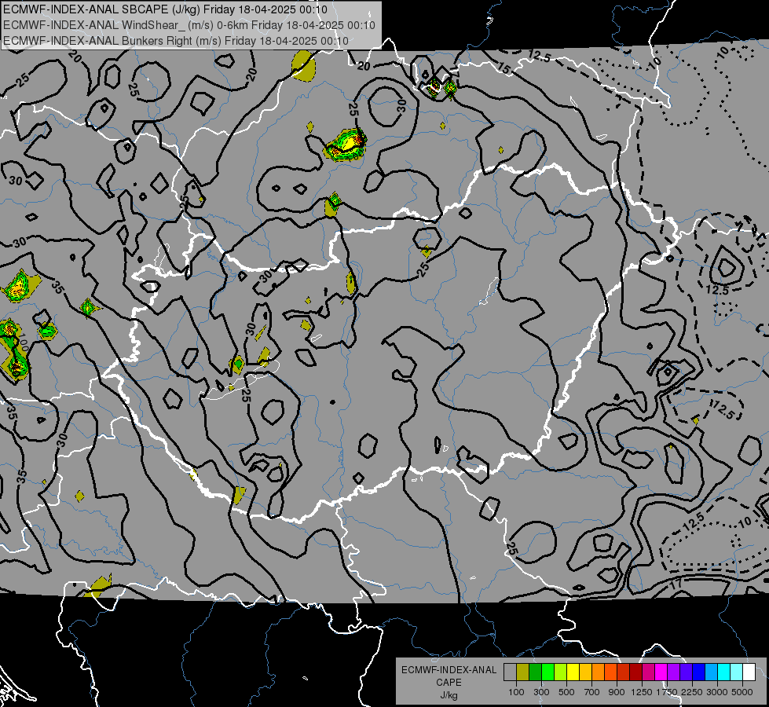Click the white swatch above 5000
Viewport: 769px width, 707px height.
coord(749,672)
